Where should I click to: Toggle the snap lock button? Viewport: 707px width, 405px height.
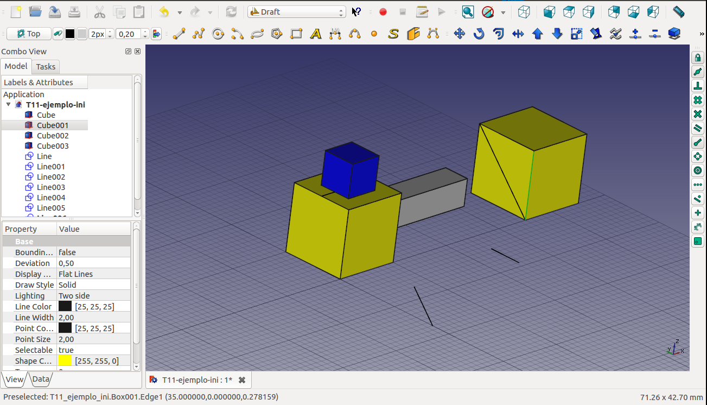pyautogui.click(x=698, y=58)
